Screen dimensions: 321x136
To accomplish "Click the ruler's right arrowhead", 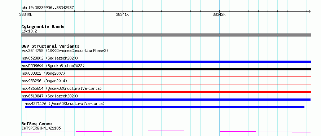I will (310, 11).
